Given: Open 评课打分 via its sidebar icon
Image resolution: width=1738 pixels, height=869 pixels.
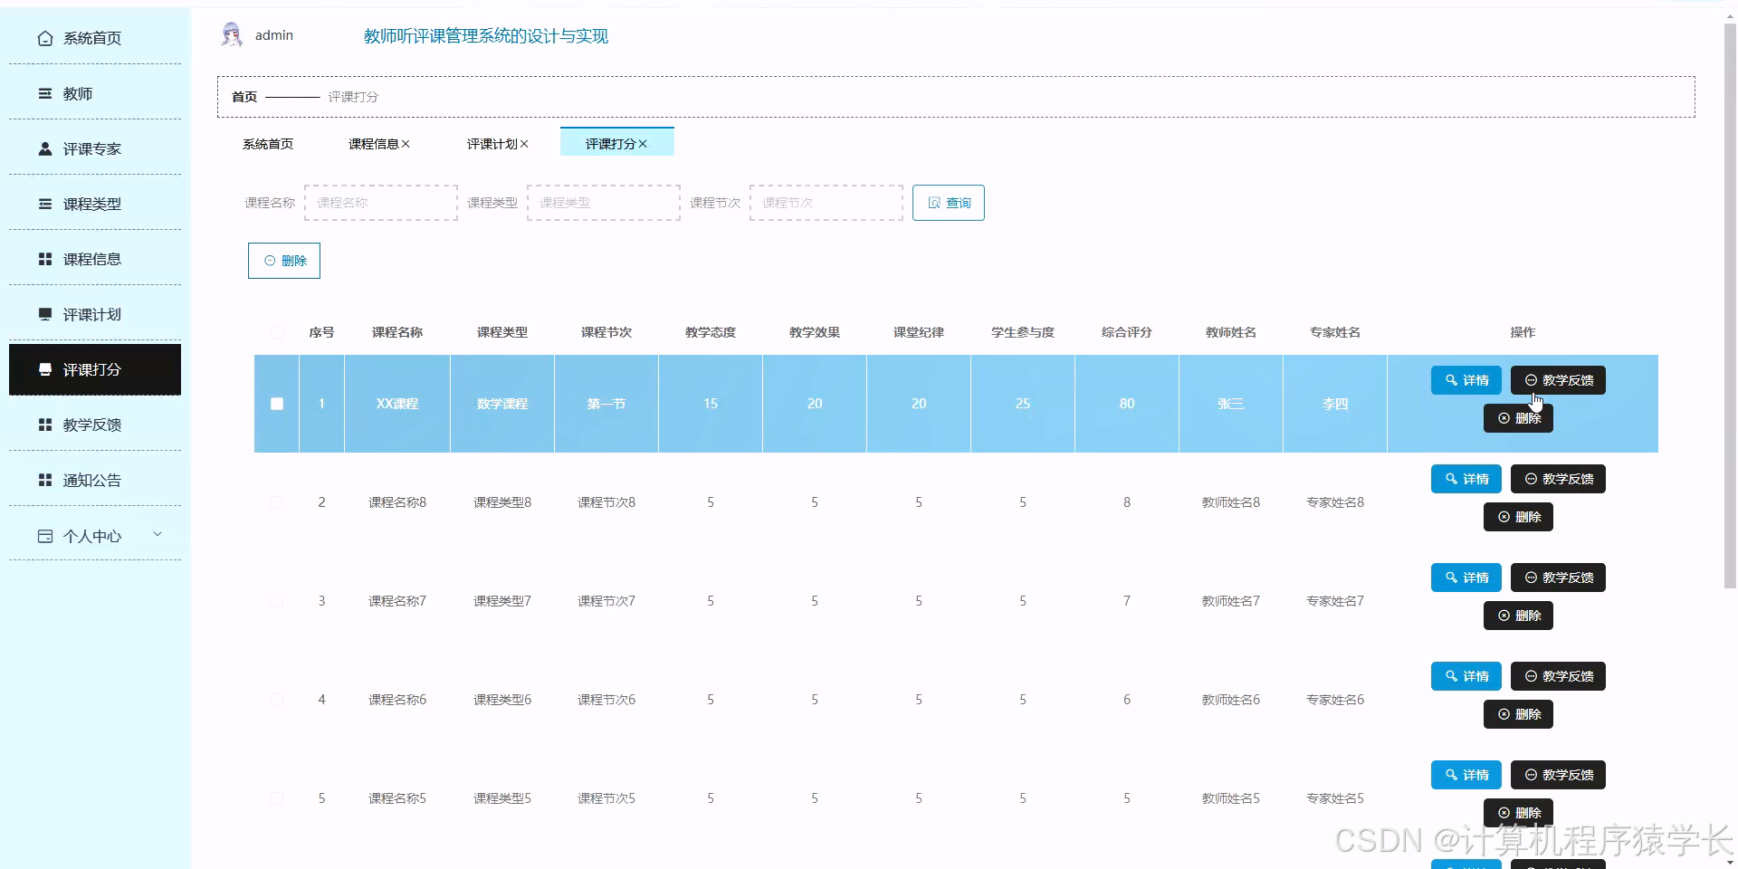Looking at the screenshot, I should (x=44, y=369).
